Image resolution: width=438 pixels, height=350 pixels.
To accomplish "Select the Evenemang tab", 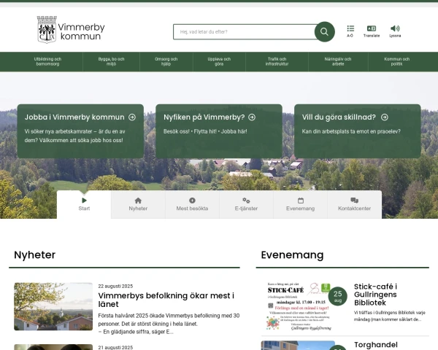I will [300, 205].
